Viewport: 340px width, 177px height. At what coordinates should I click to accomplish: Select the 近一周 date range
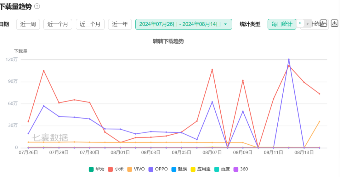coord(28,24)
